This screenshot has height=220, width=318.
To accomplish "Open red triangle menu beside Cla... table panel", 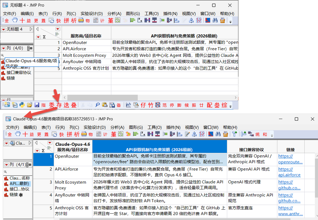I will (x=6, y=143).
